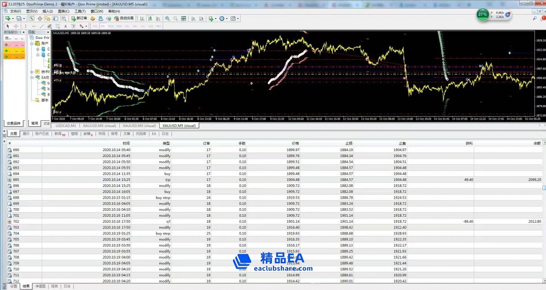
Task: Switch to the M5 timeframe
Action: tap(103, 26)
